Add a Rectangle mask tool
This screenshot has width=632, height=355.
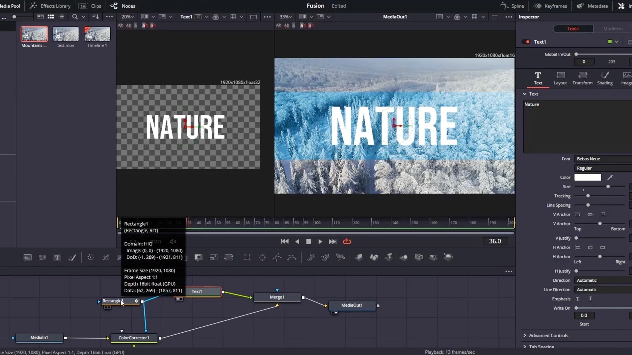[x=247, y=257]
